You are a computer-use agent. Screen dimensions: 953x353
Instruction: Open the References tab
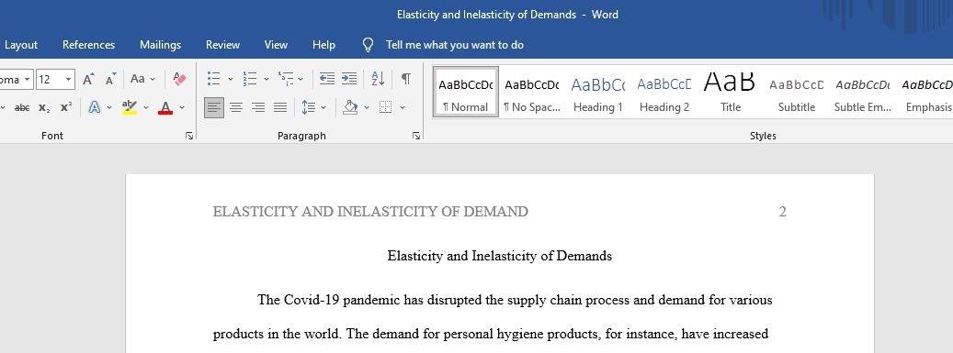(x=89, y=45)
